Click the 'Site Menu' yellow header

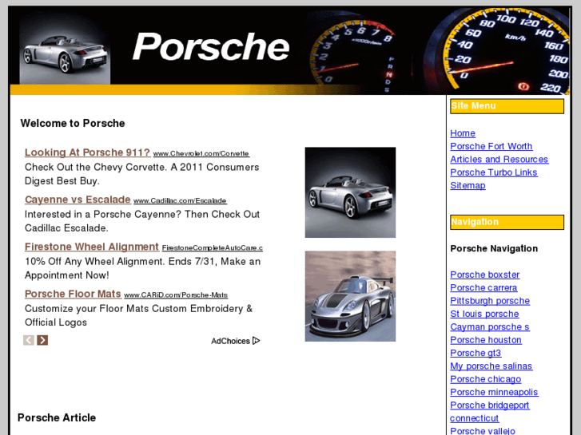coord(507,106)
